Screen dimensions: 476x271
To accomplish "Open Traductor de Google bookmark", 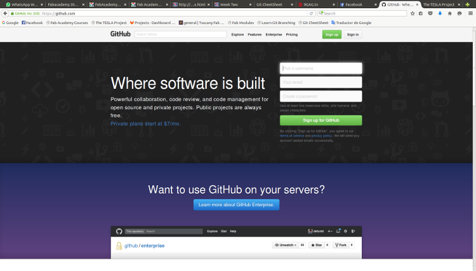I will [351, 23].
